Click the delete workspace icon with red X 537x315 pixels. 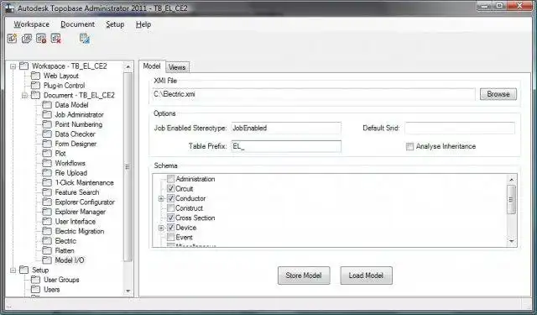pyautogui.click(x=56, y=39)
